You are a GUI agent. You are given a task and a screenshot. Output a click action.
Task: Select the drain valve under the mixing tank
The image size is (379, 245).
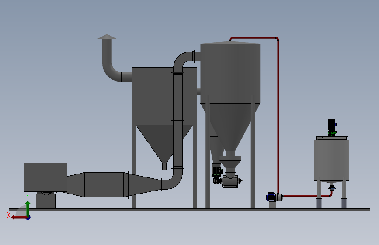point(332,187)
